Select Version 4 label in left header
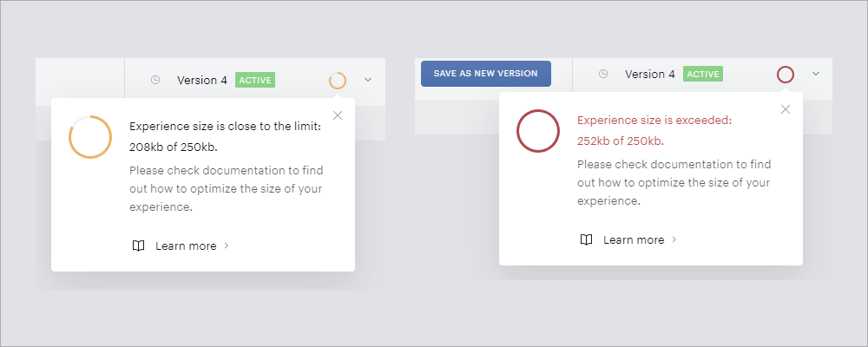Image resolution: width=868 pixels, height=347 pixels. [202, 81]
